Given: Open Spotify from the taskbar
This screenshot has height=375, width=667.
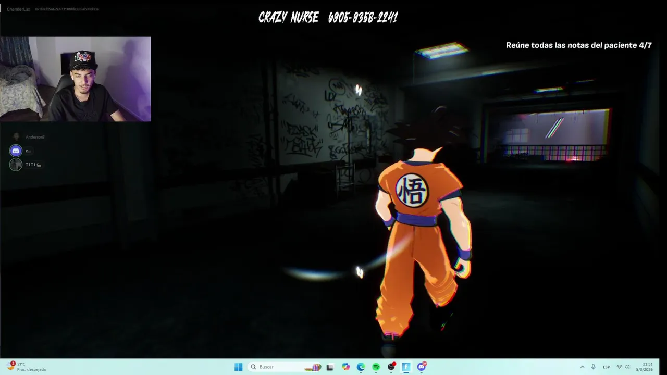Looking at the screenshot, I should coord(376,367).
